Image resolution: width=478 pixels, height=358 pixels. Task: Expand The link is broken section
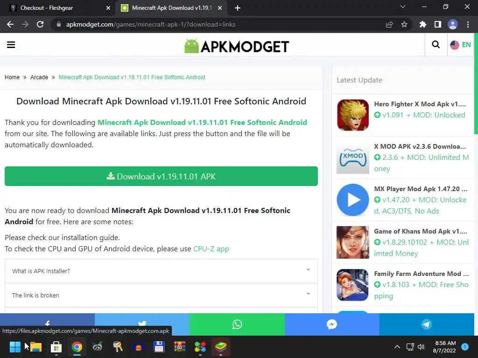click(161, 295)
